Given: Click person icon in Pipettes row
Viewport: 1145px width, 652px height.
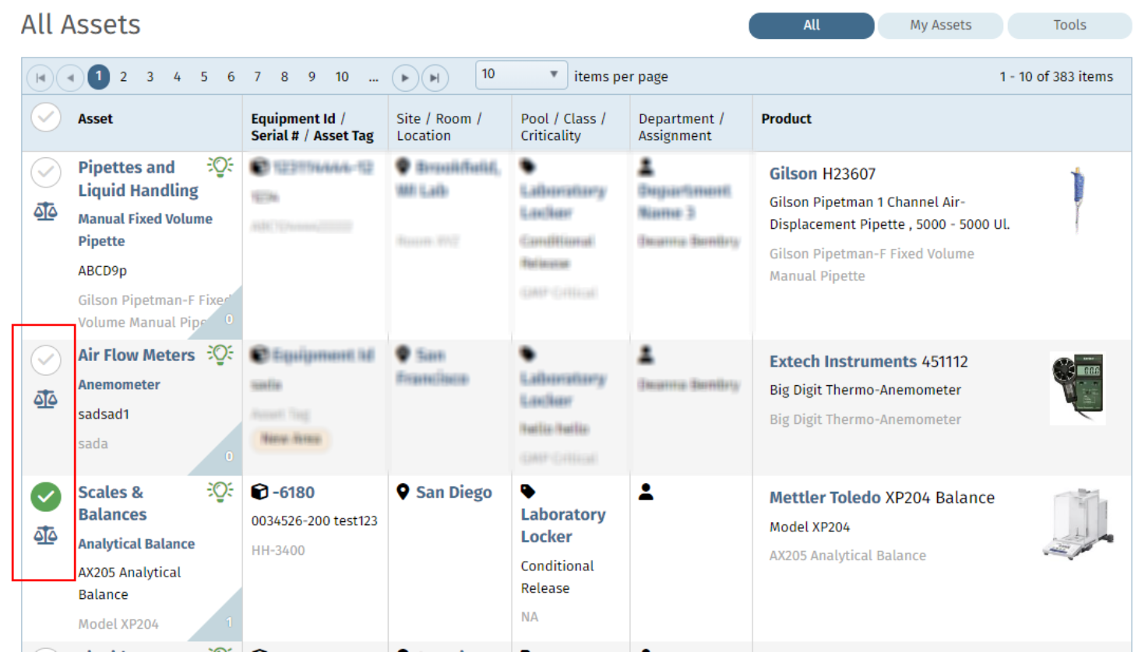Looking at the screenshot, I should tap(646, 167).
